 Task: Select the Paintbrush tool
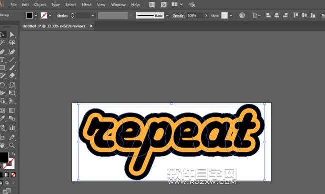pos(12,68)
